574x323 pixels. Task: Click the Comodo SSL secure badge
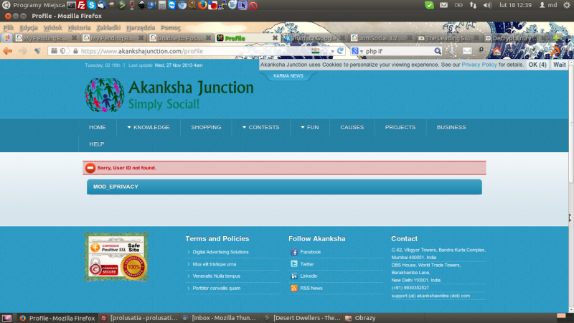(116, 257)
